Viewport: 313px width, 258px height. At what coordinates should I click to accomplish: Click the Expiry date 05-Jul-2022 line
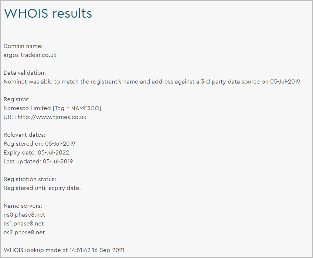pos(36,153)
